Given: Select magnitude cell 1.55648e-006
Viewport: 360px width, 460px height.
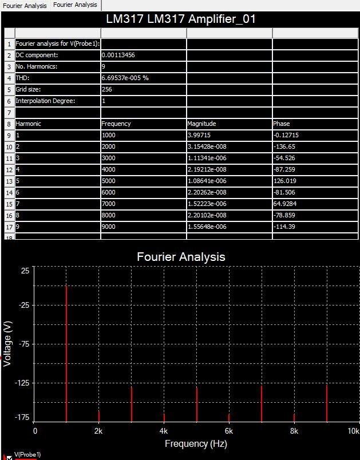Looking at the screenshot, I should 229,227.
